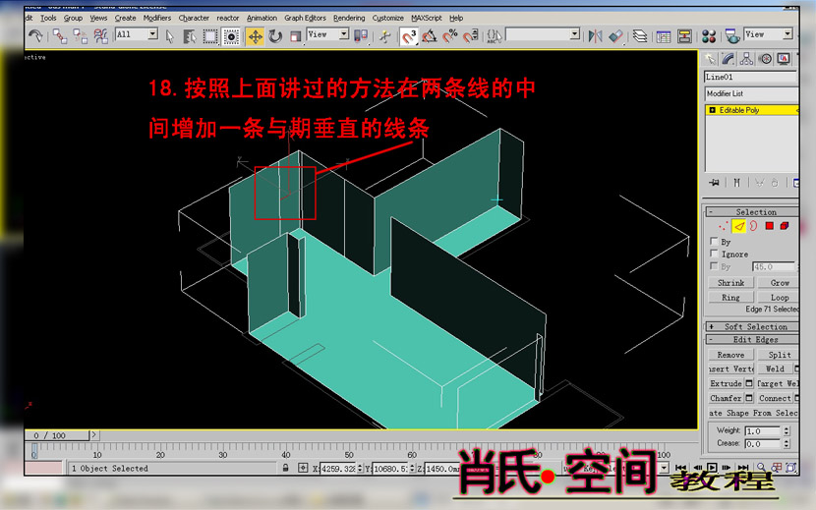Collapse the Selection rollout
This screenshot has height=510, width=816.
(753, 212)
